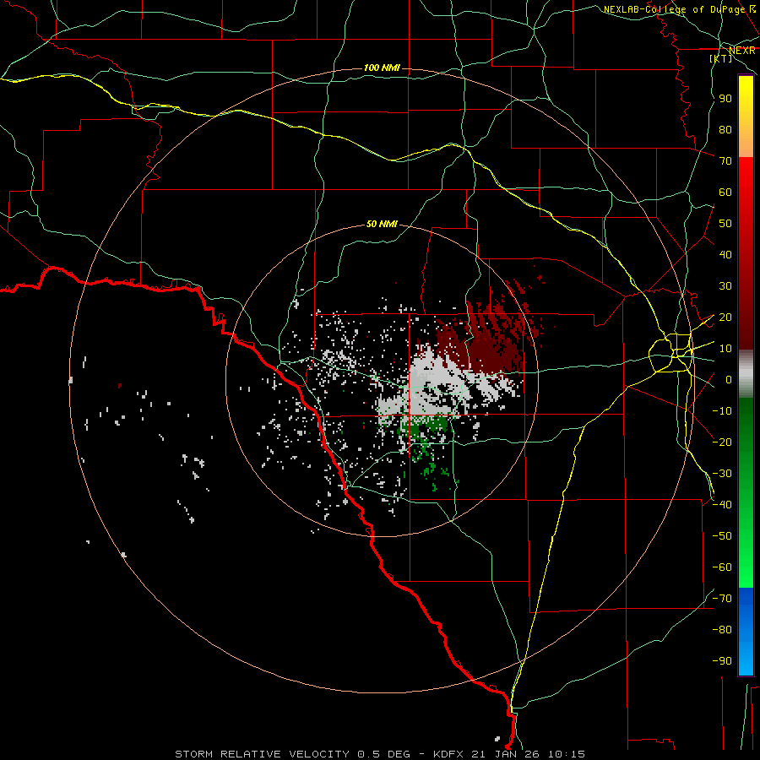This screenshot has height=760, width=760.
Task: Click the positive 60 value on the velocity scale
Action: pyautogui.click(x=725, y=192)
